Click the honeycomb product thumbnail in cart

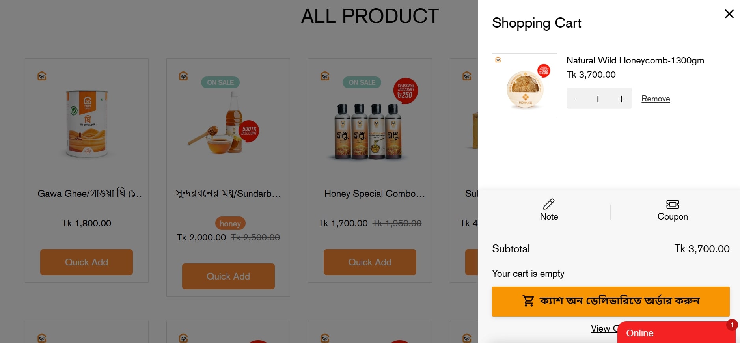(524, 86)
